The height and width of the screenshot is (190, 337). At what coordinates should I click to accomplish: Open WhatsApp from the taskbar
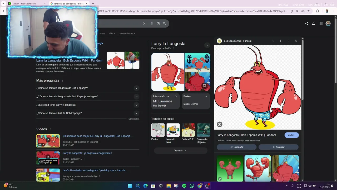[192, 186]
